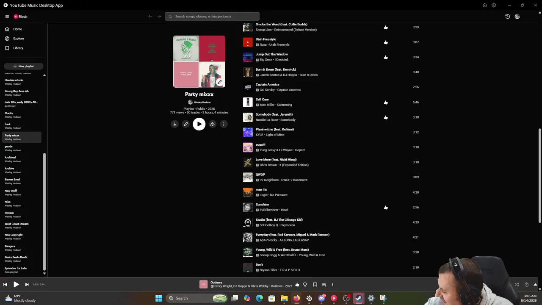Screen dimensions: 542x305
Task: Unlike the song Sunshine
Action: coord(386,208)
